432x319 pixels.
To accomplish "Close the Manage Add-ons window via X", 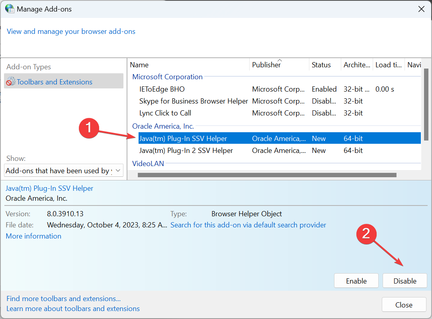I will [421, 9].
